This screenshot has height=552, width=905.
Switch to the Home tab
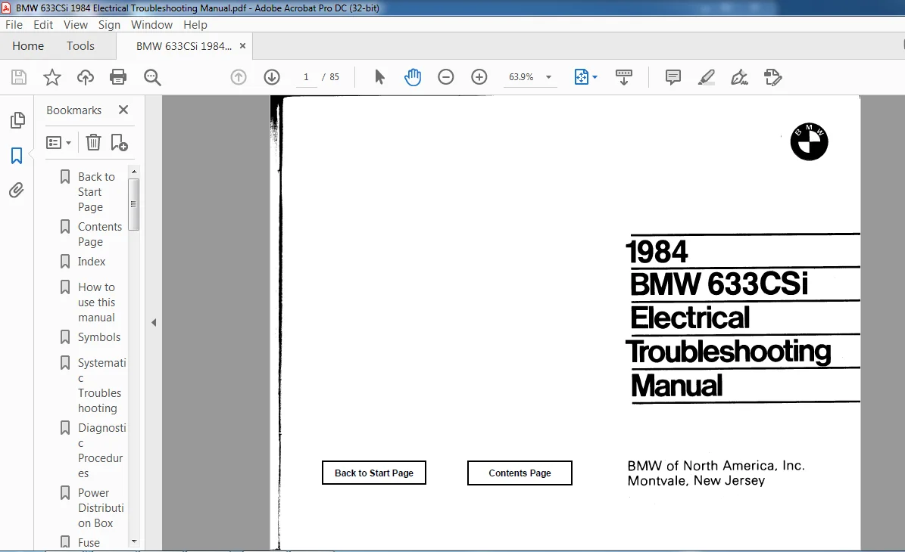28,46
